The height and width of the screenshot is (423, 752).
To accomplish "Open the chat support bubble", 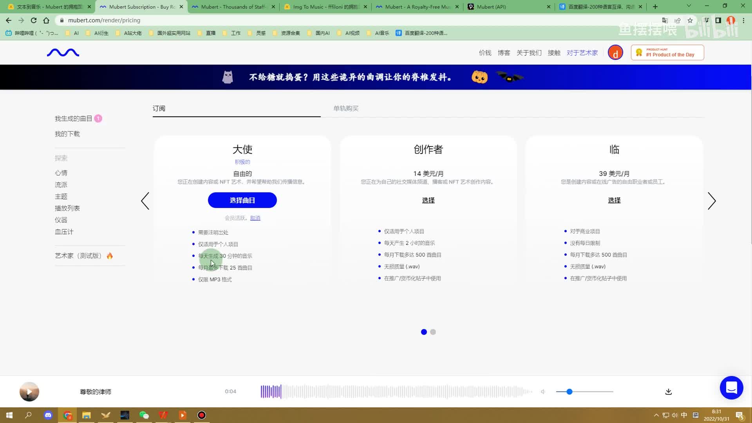I will pyautogui.click(x=731, y=388).
